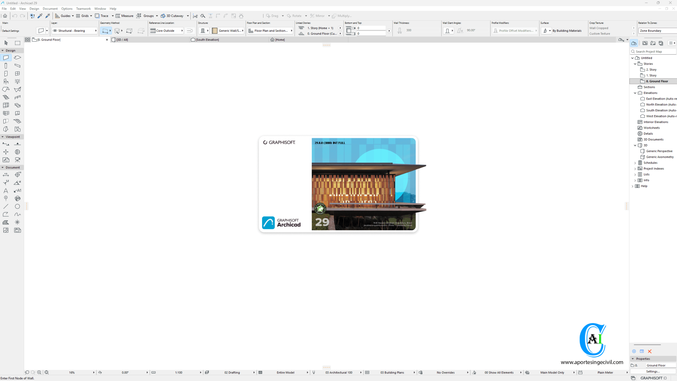Viewport: 677px width, 381px height.
Task: Toggle the Structural - Bearing layer visibility eye
Action: (55, 30)
